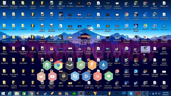
Task: Open the Old Dubs folder
Action: pos(4,72)
